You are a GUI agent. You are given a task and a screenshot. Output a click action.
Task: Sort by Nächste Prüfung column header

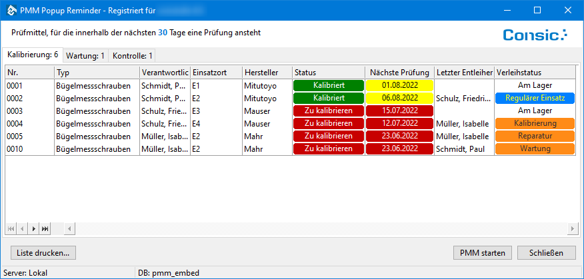pos(399,73)
